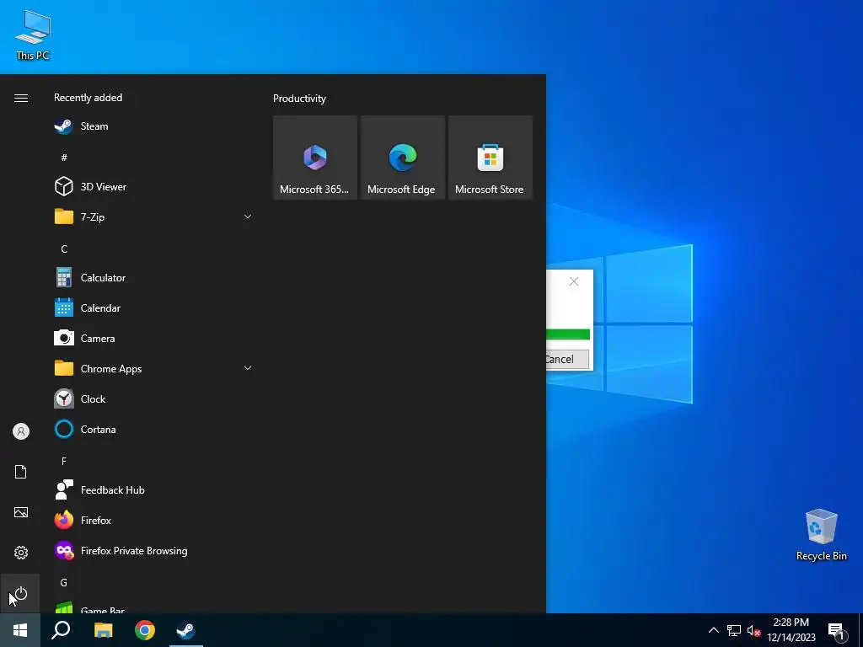Open the user account icon
This screenshot has height=647, width=863.
21,431
